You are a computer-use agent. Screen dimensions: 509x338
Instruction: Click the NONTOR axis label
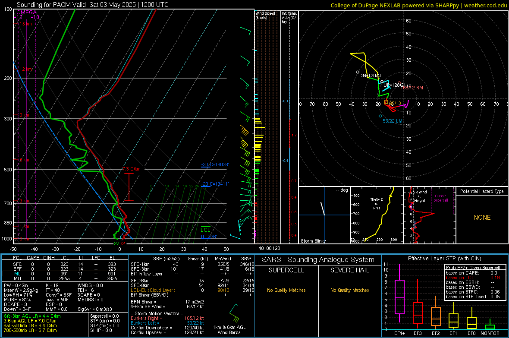pos(490,333)
